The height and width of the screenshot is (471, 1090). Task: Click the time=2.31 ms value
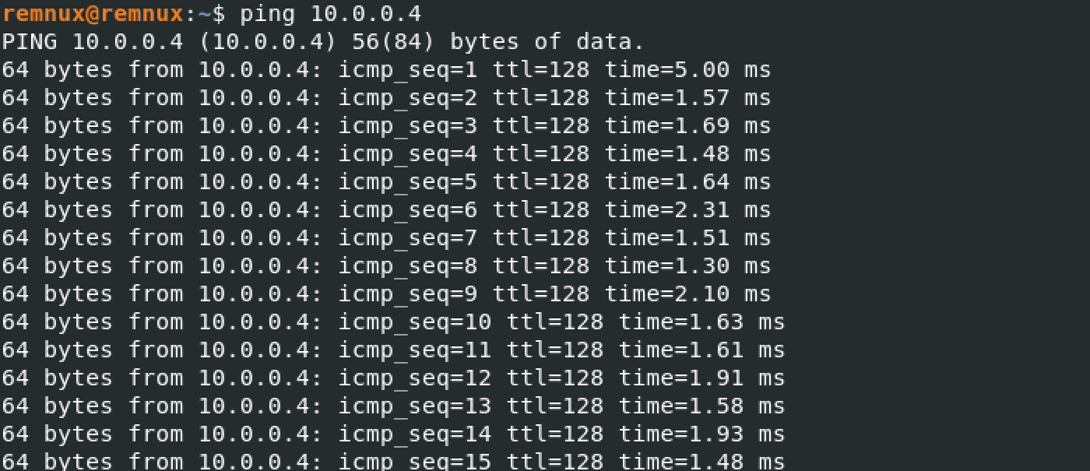[687, 210]
